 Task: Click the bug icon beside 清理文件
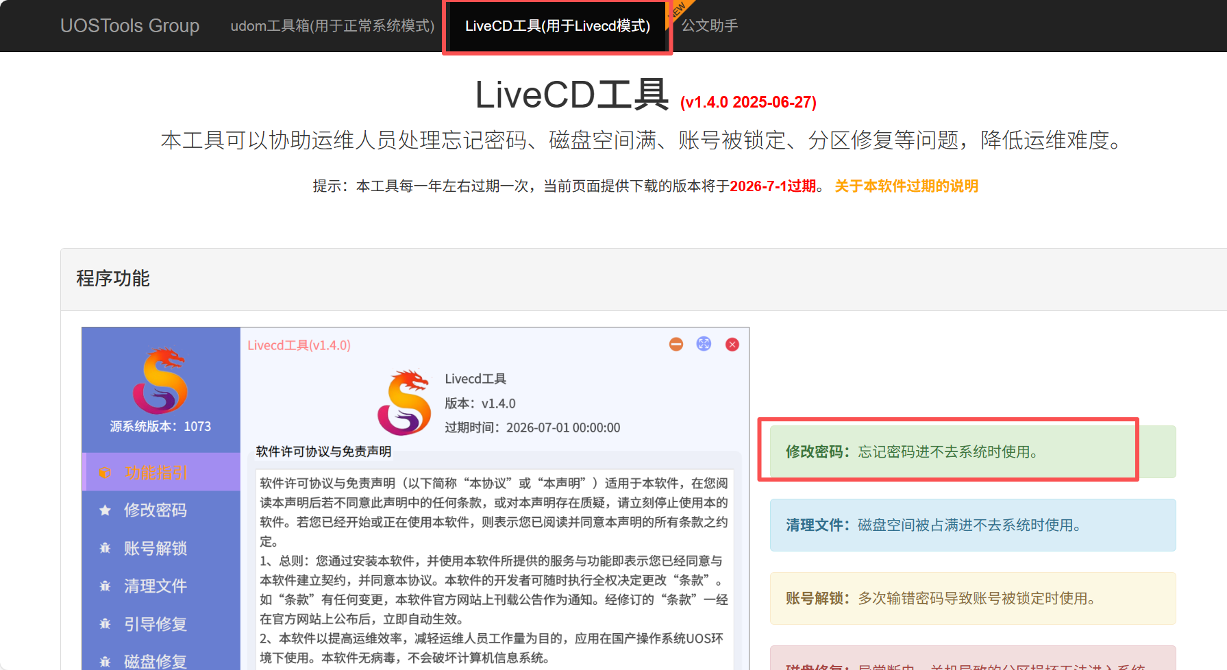point(105,586)
